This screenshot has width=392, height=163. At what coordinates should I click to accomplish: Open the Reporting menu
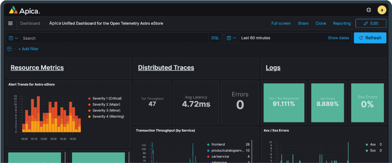coord(342,23)
